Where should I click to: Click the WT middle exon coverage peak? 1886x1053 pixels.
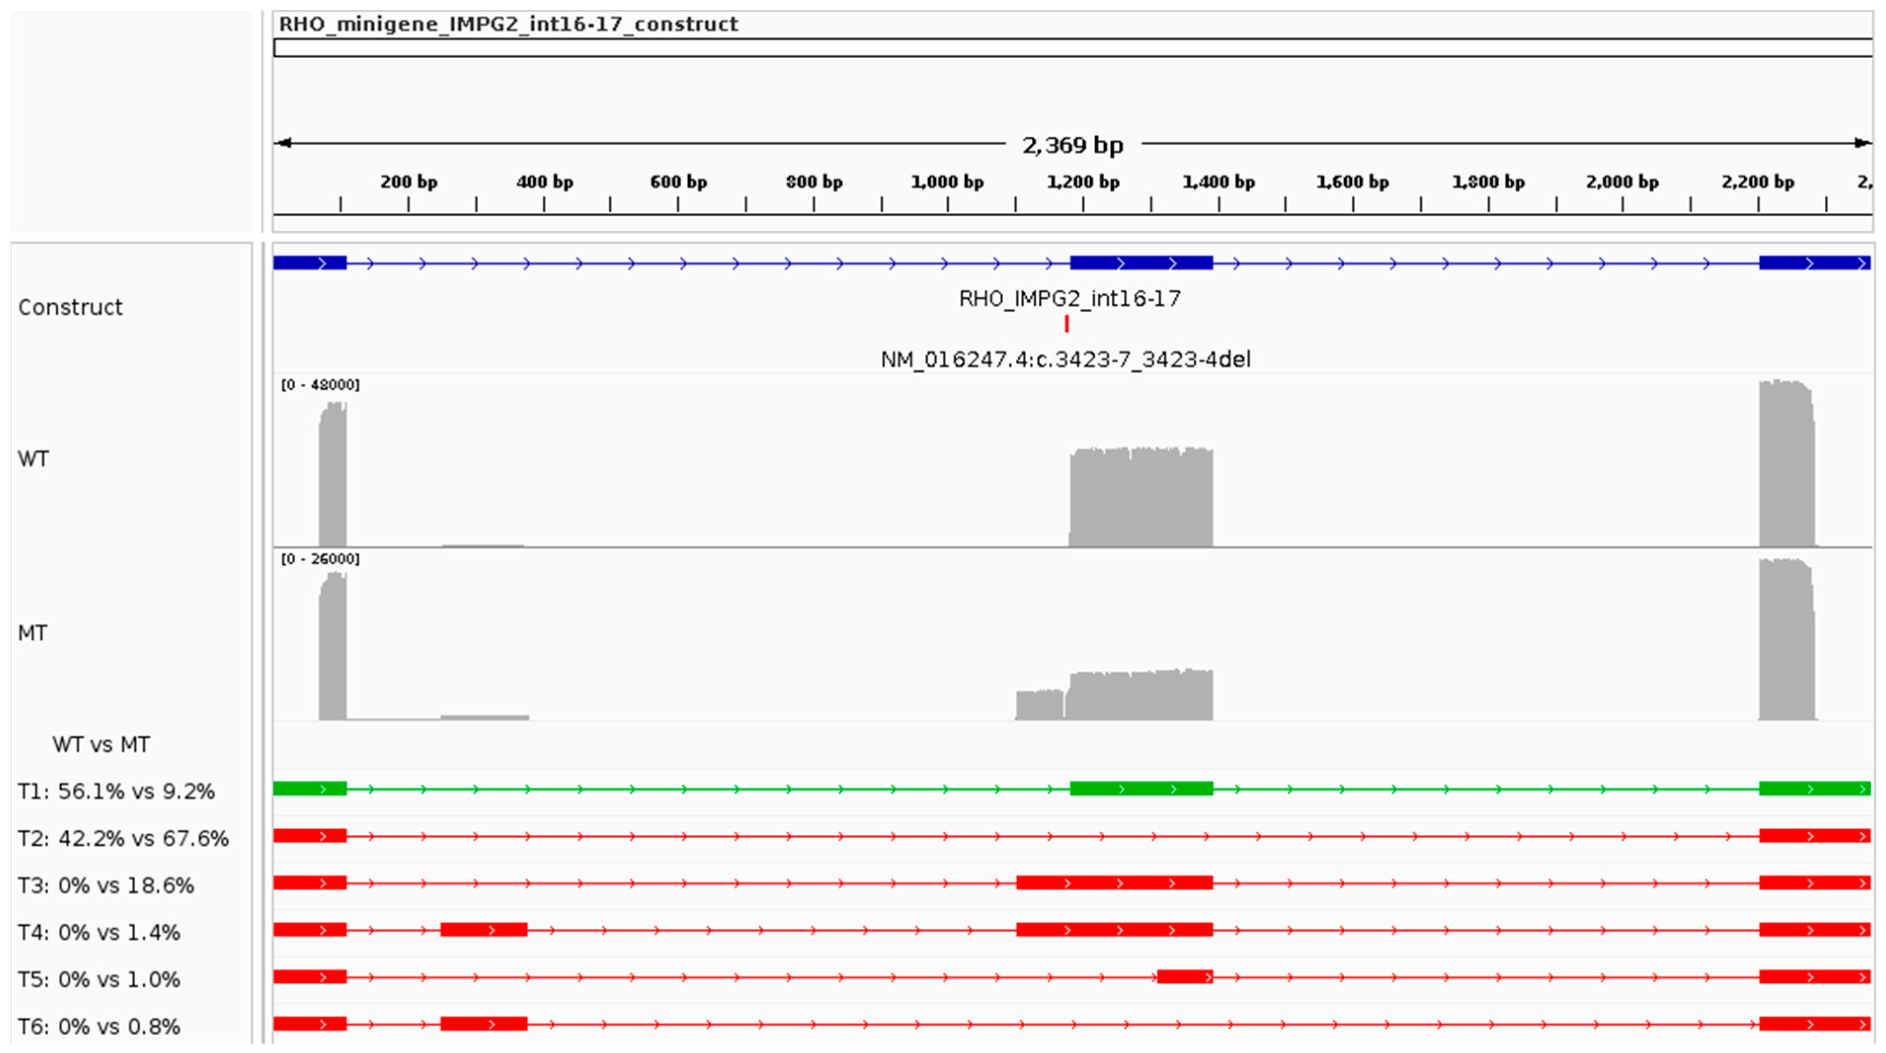pyautogui.click(x=1140, y=498)
